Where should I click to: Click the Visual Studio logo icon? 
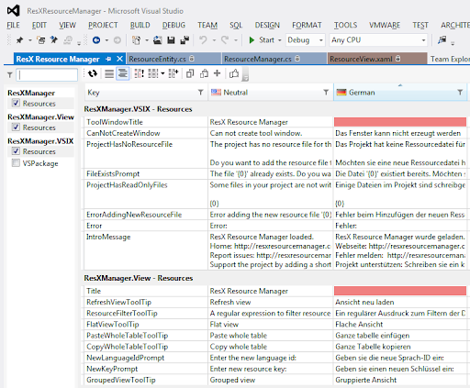coord(14,11)
